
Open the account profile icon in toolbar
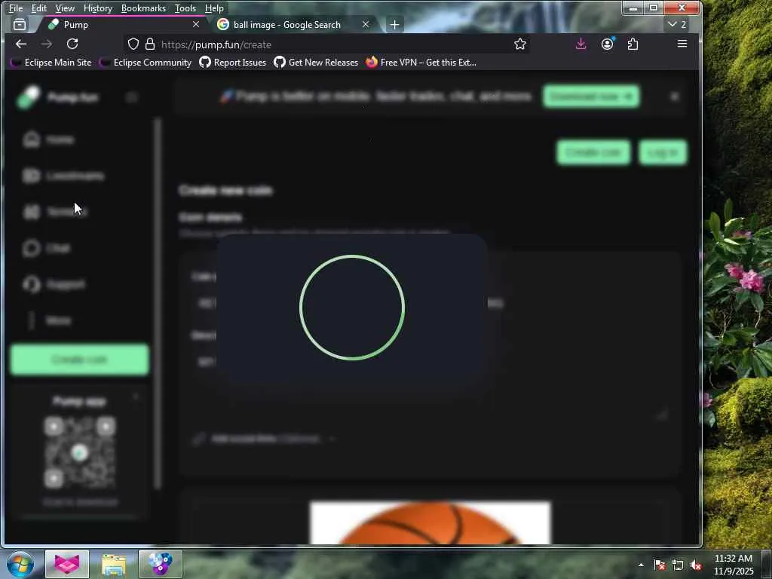pos(608,44)
